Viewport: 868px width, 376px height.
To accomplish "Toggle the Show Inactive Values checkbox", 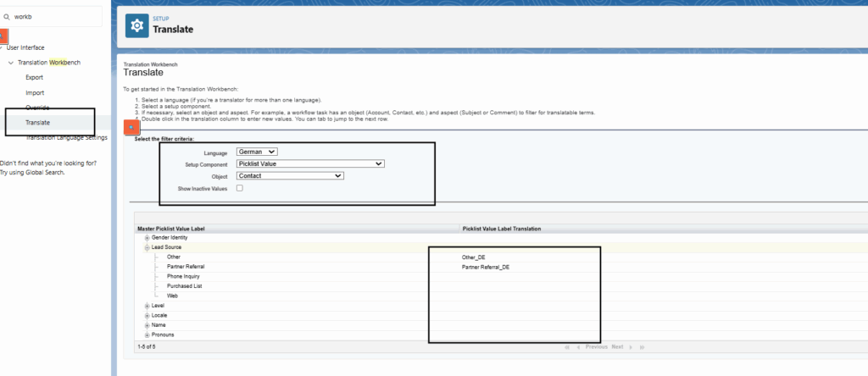I will [x=240, y=188].
